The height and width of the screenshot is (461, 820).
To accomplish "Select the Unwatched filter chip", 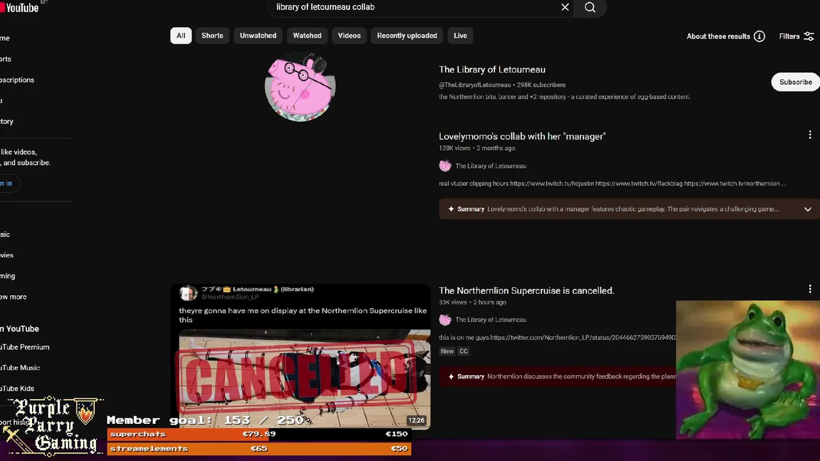I will [258, 36].
